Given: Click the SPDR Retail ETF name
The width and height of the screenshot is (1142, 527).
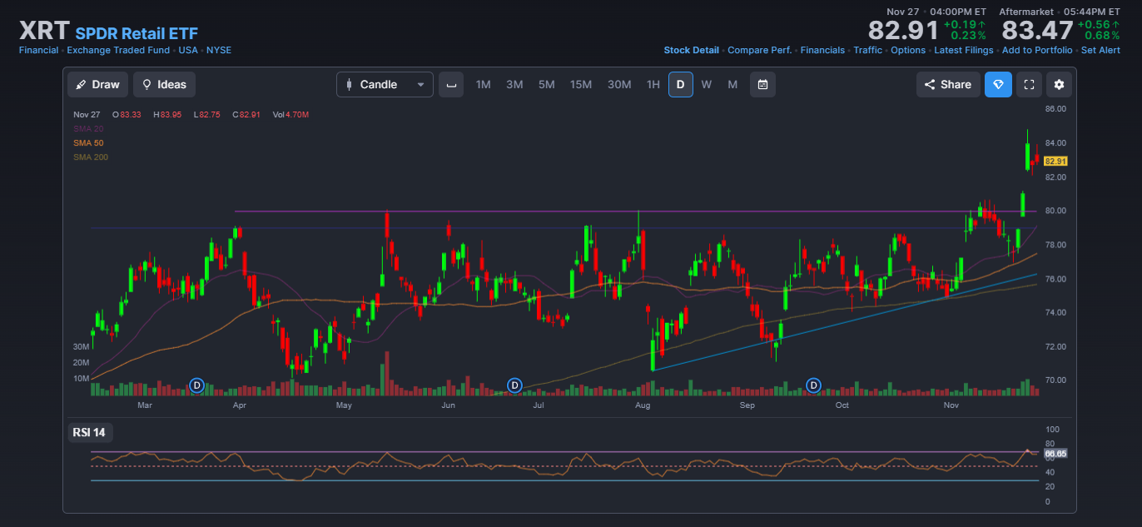Looking at the screenshot, I should (137, 33).
